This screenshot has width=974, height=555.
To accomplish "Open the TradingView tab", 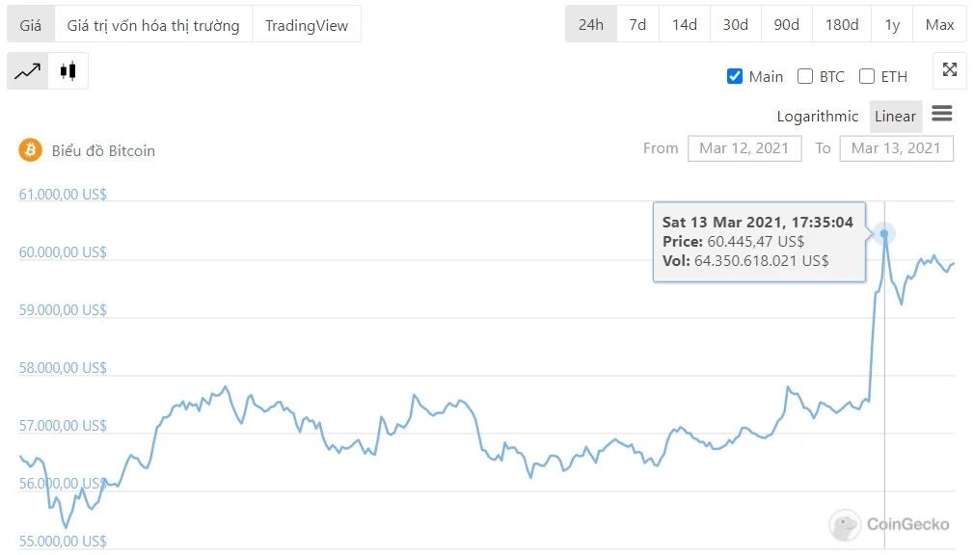I will pos(307,25).
